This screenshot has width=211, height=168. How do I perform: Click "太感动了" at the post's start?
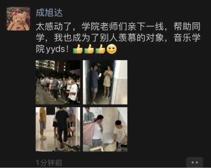coord(49,26)
